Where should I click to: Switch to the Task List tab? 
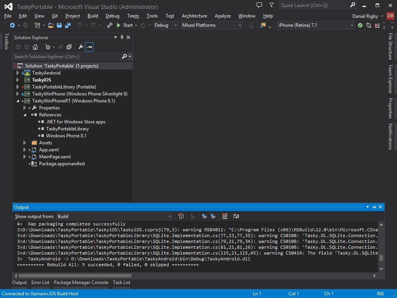pos(121,282)
